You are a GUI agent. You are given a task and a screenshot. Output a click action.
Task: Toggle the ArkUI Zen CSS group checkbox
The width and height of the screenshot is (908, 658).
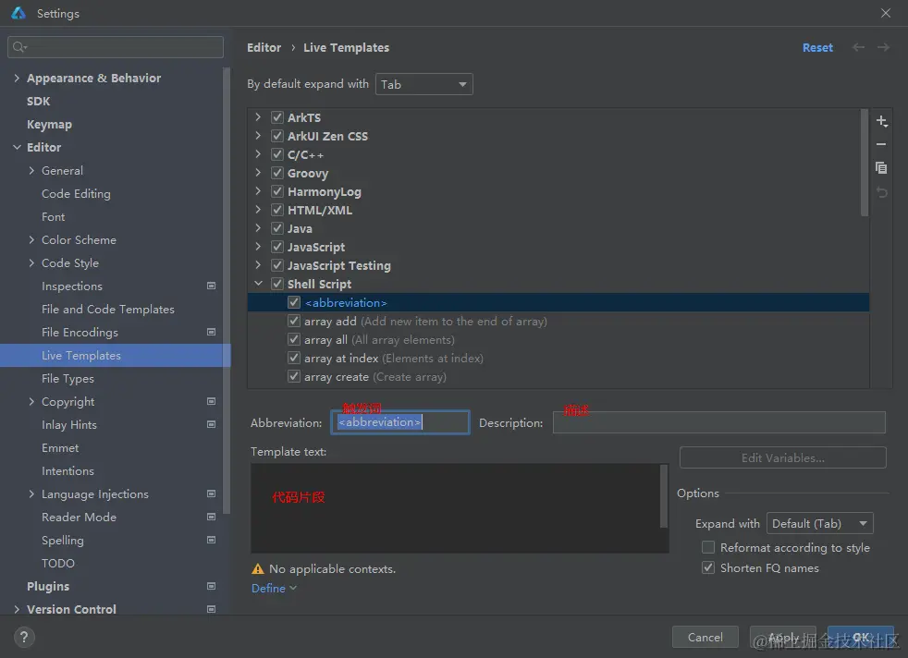pyautogui.click(x=277, y=136)
